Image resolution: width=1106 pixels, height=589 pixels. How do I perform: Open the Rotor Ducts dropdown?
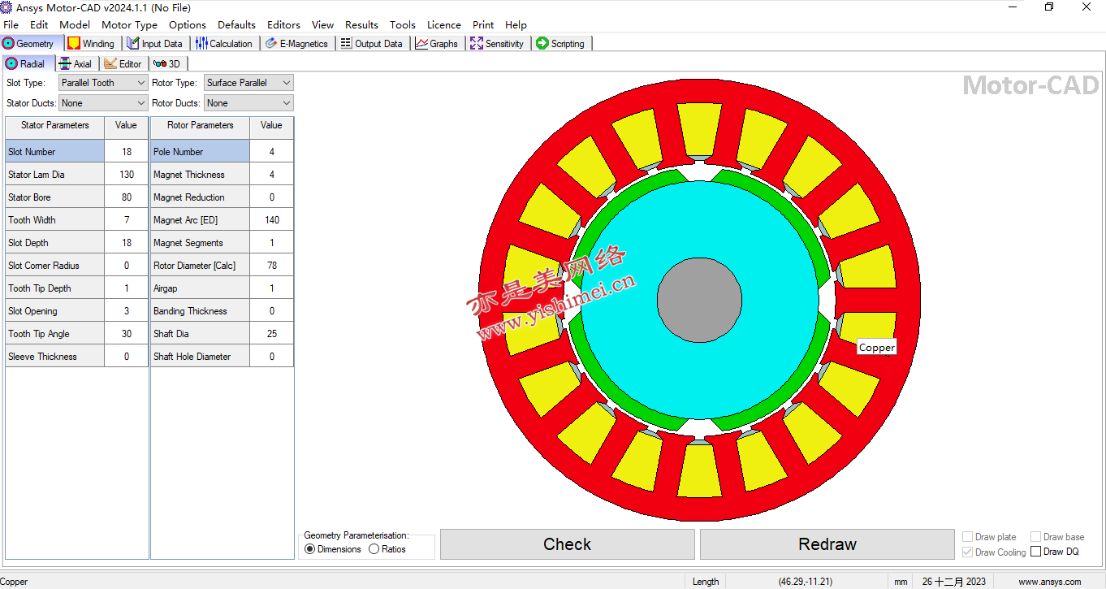pos(248,103)
